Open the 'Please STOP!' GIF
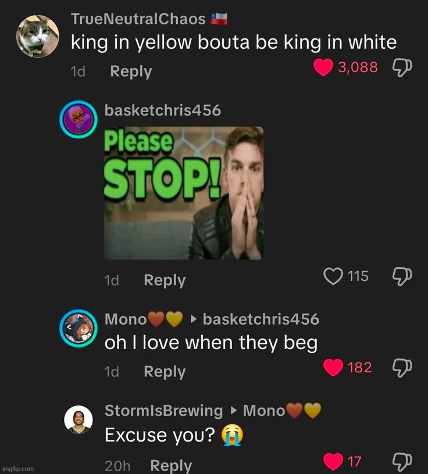428x474 pixels. [x=184, y=193]
